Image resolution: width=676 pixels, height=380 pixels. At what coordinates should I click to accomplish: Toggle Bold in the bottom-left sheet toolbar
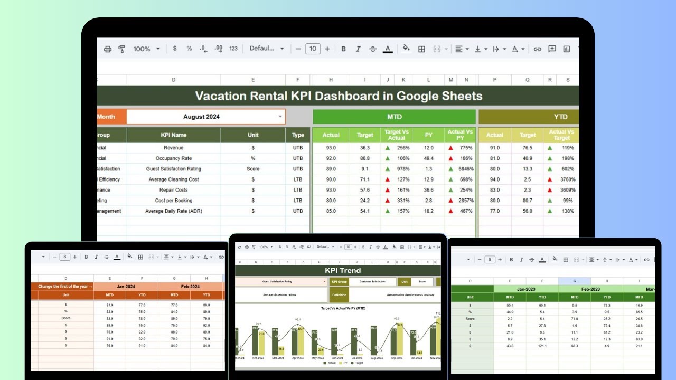tap(85, 257)
